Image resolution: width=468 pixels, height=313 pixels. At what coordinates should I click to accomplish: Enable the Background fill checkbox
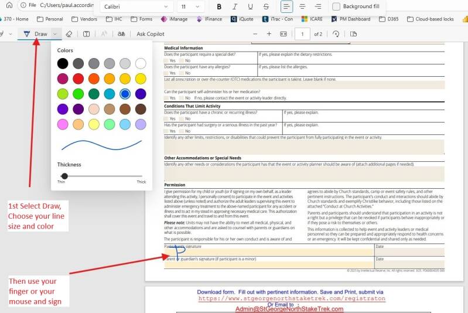(x=336, y=6)
